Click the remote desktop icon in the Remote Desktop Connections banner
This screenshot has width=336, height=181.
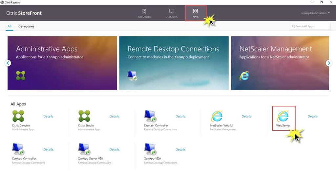132,76
